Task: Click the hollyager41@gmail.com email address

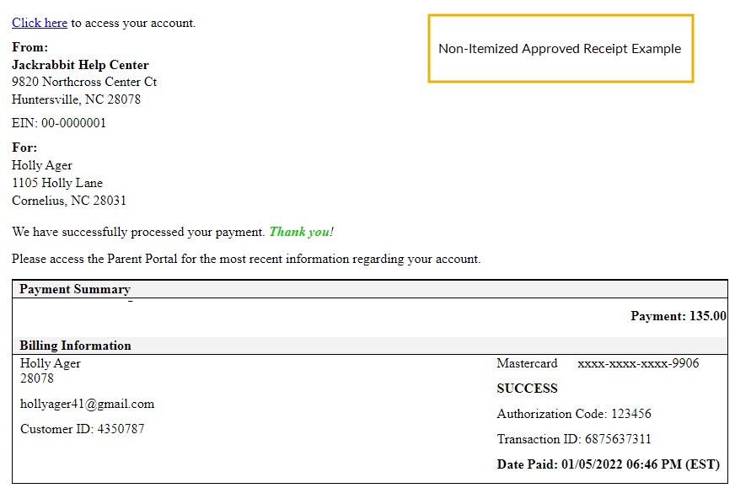Action: 87,404
